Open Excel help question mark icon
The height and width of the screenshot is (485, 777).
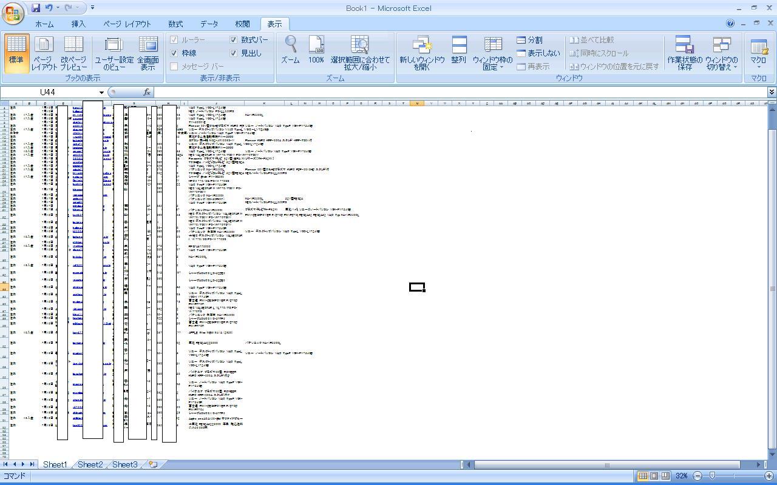[730, 24]
